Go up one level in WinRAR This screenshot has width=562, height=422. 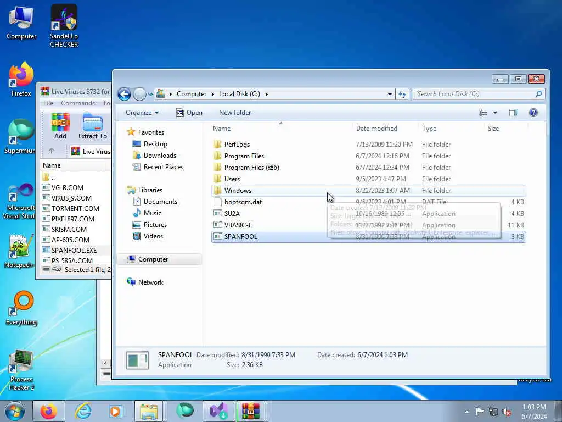(x=51, y=151)
